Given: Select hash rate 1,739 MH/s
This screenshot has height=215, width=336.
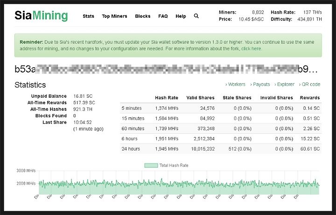Looking at the screenshot, I should click(167, 129).
